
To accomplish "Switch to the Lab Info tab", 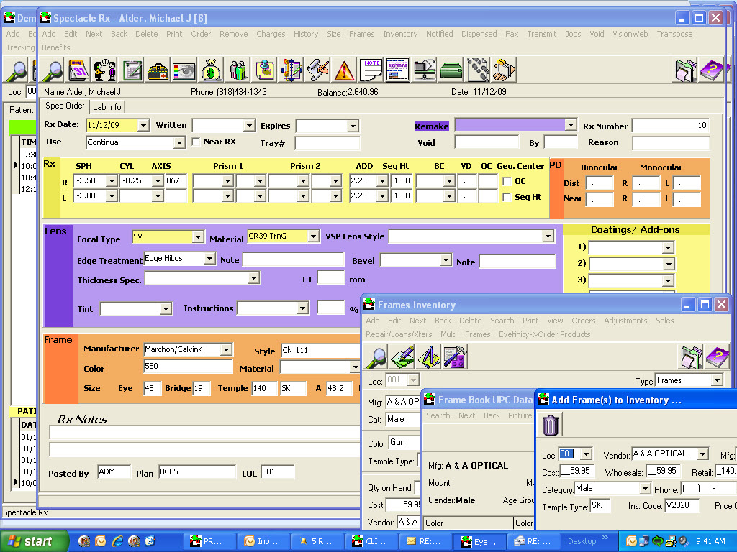I will point(107,107).
